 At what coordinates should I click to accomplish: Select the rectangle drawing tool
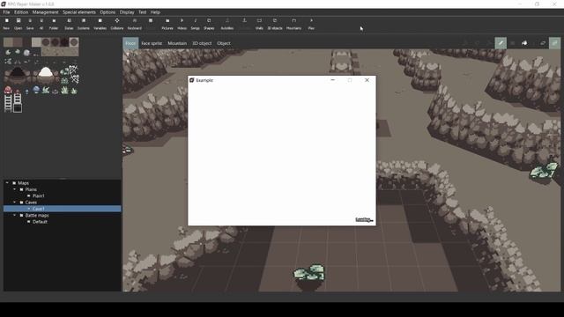pos(513,43)
